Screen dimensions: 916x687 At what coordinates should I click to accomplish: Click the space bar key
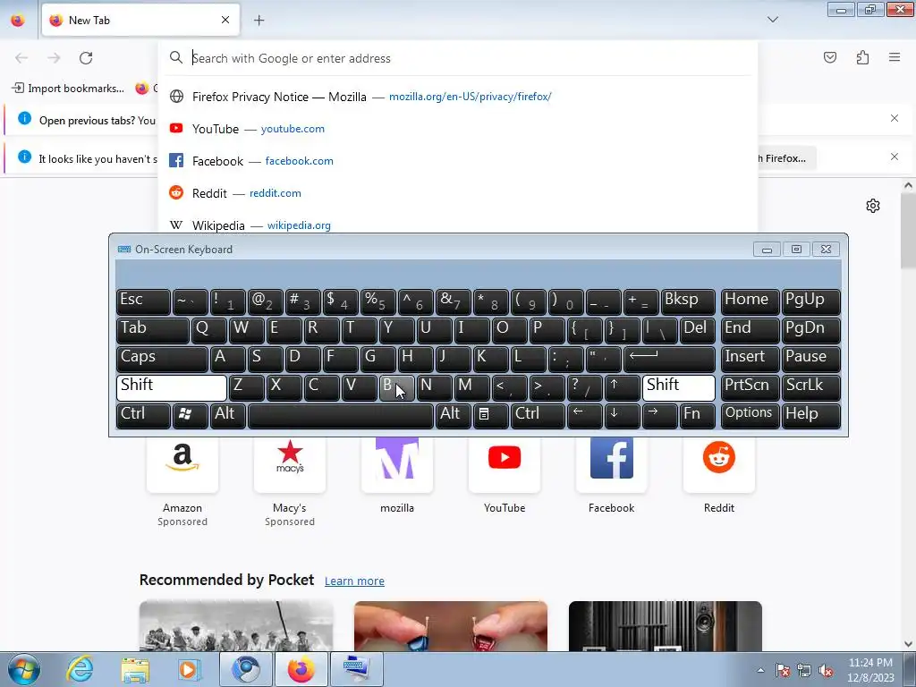[x=341, y=416]
